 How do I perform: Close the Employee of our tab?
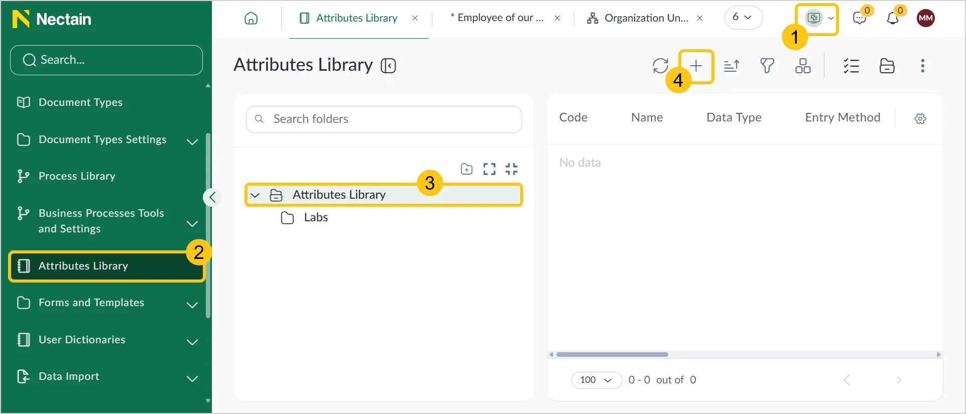pyautogui.click(x=557, y=18)
